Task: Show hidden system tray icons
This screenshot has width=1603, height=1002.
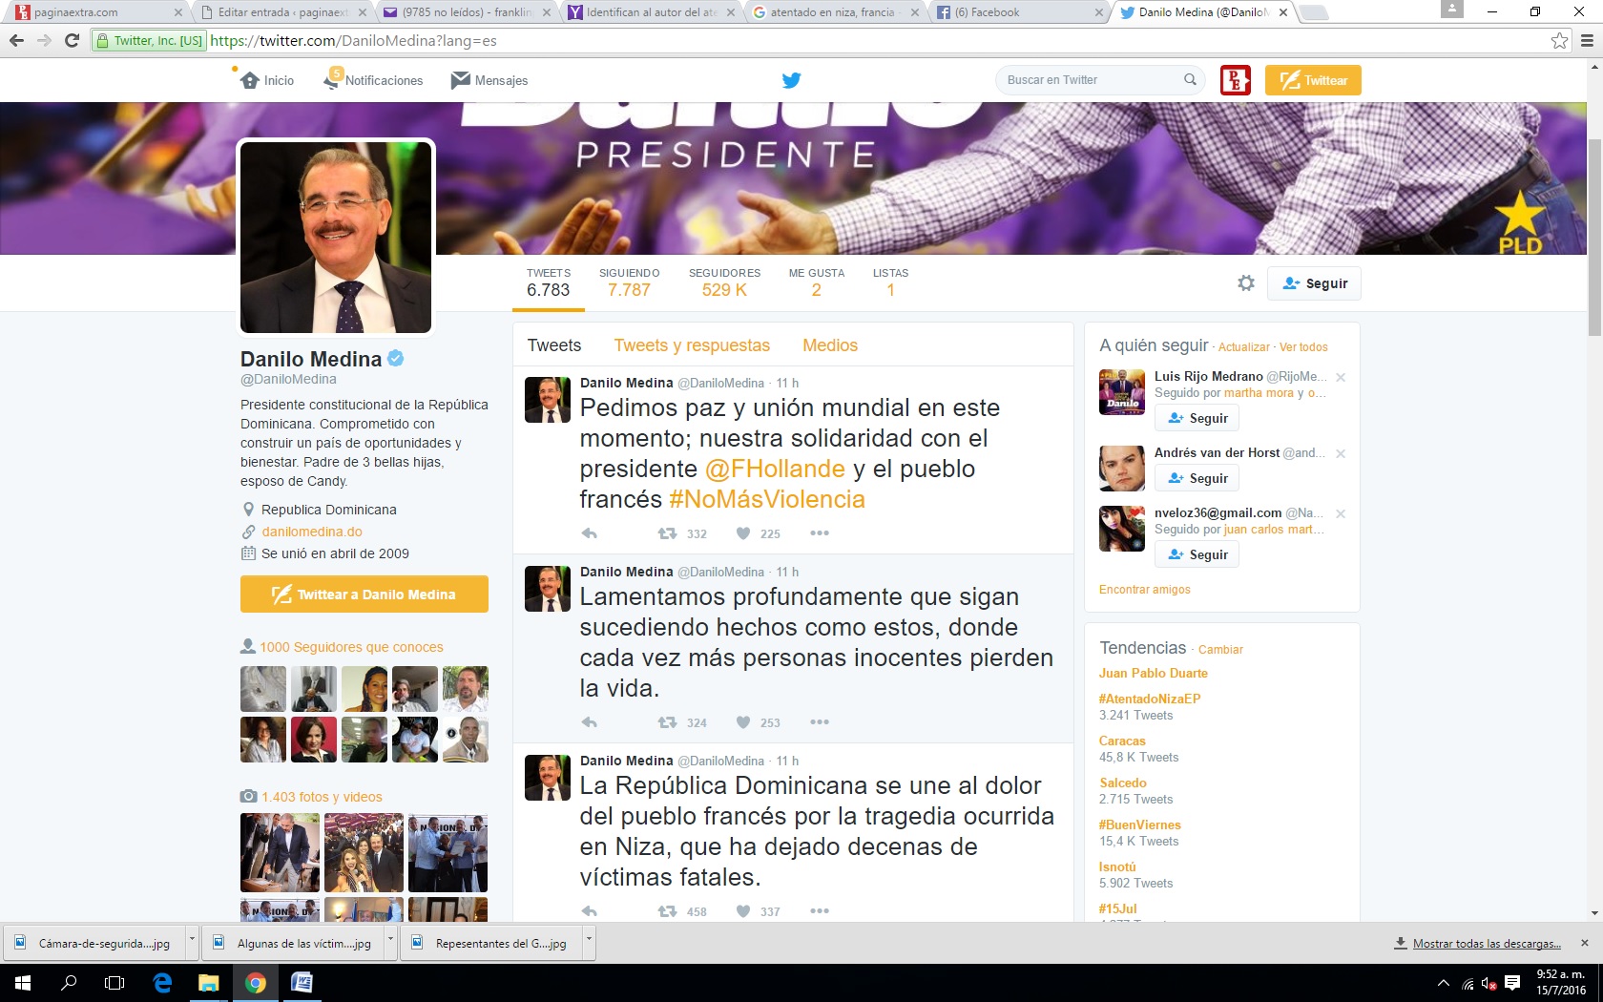Action: (x=1443, y=983)
